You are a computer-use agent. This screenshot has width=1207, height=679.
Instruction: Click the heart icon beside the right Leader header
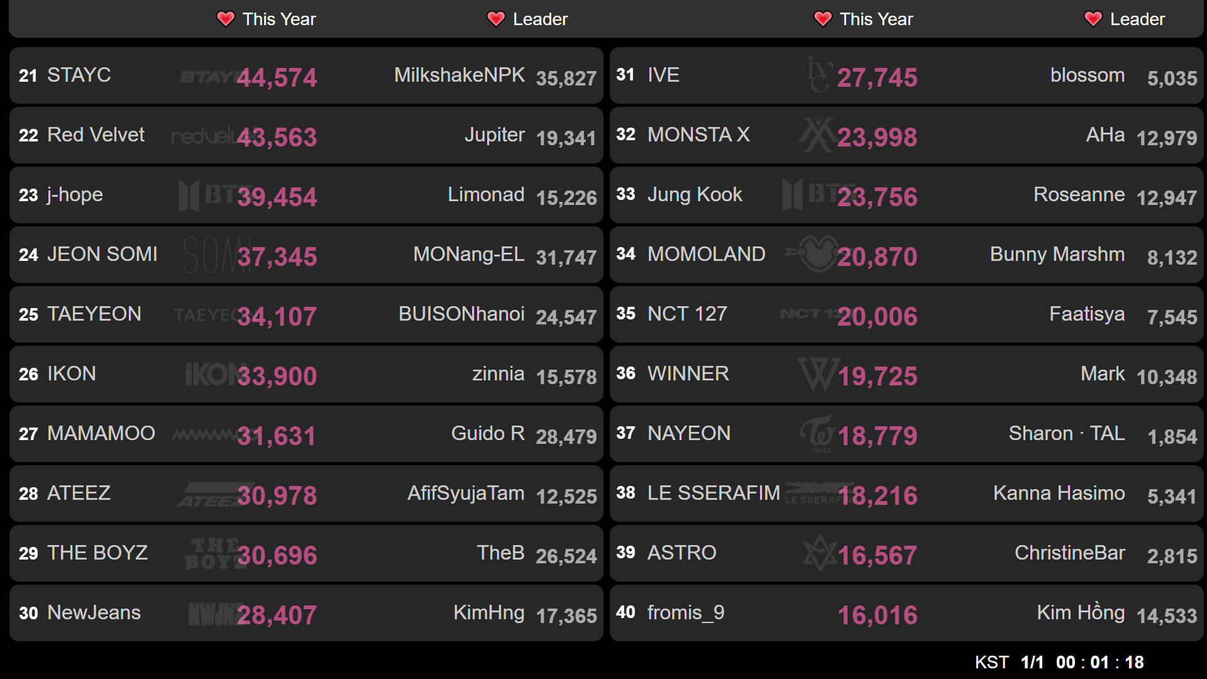pyautogui.click(x=1093, y=19)
